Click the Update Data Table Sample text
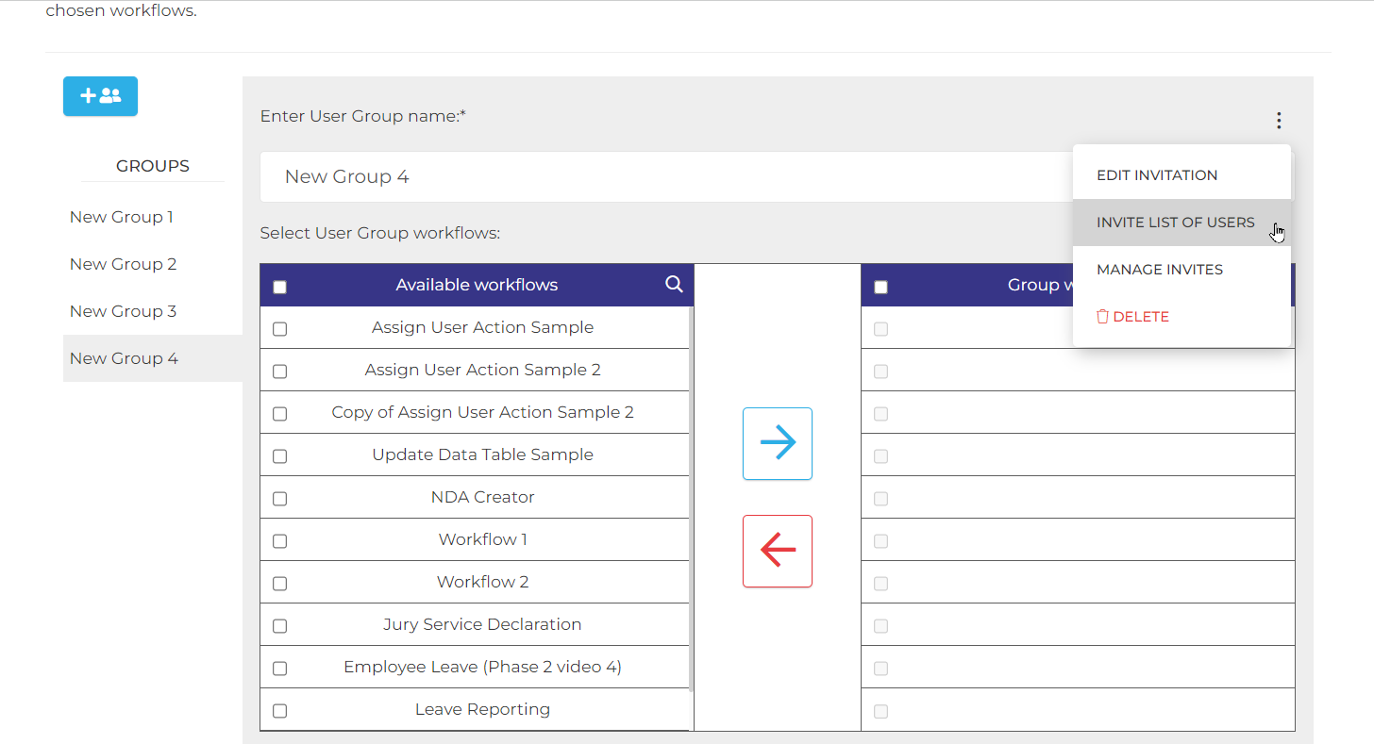 click(482, 455)
